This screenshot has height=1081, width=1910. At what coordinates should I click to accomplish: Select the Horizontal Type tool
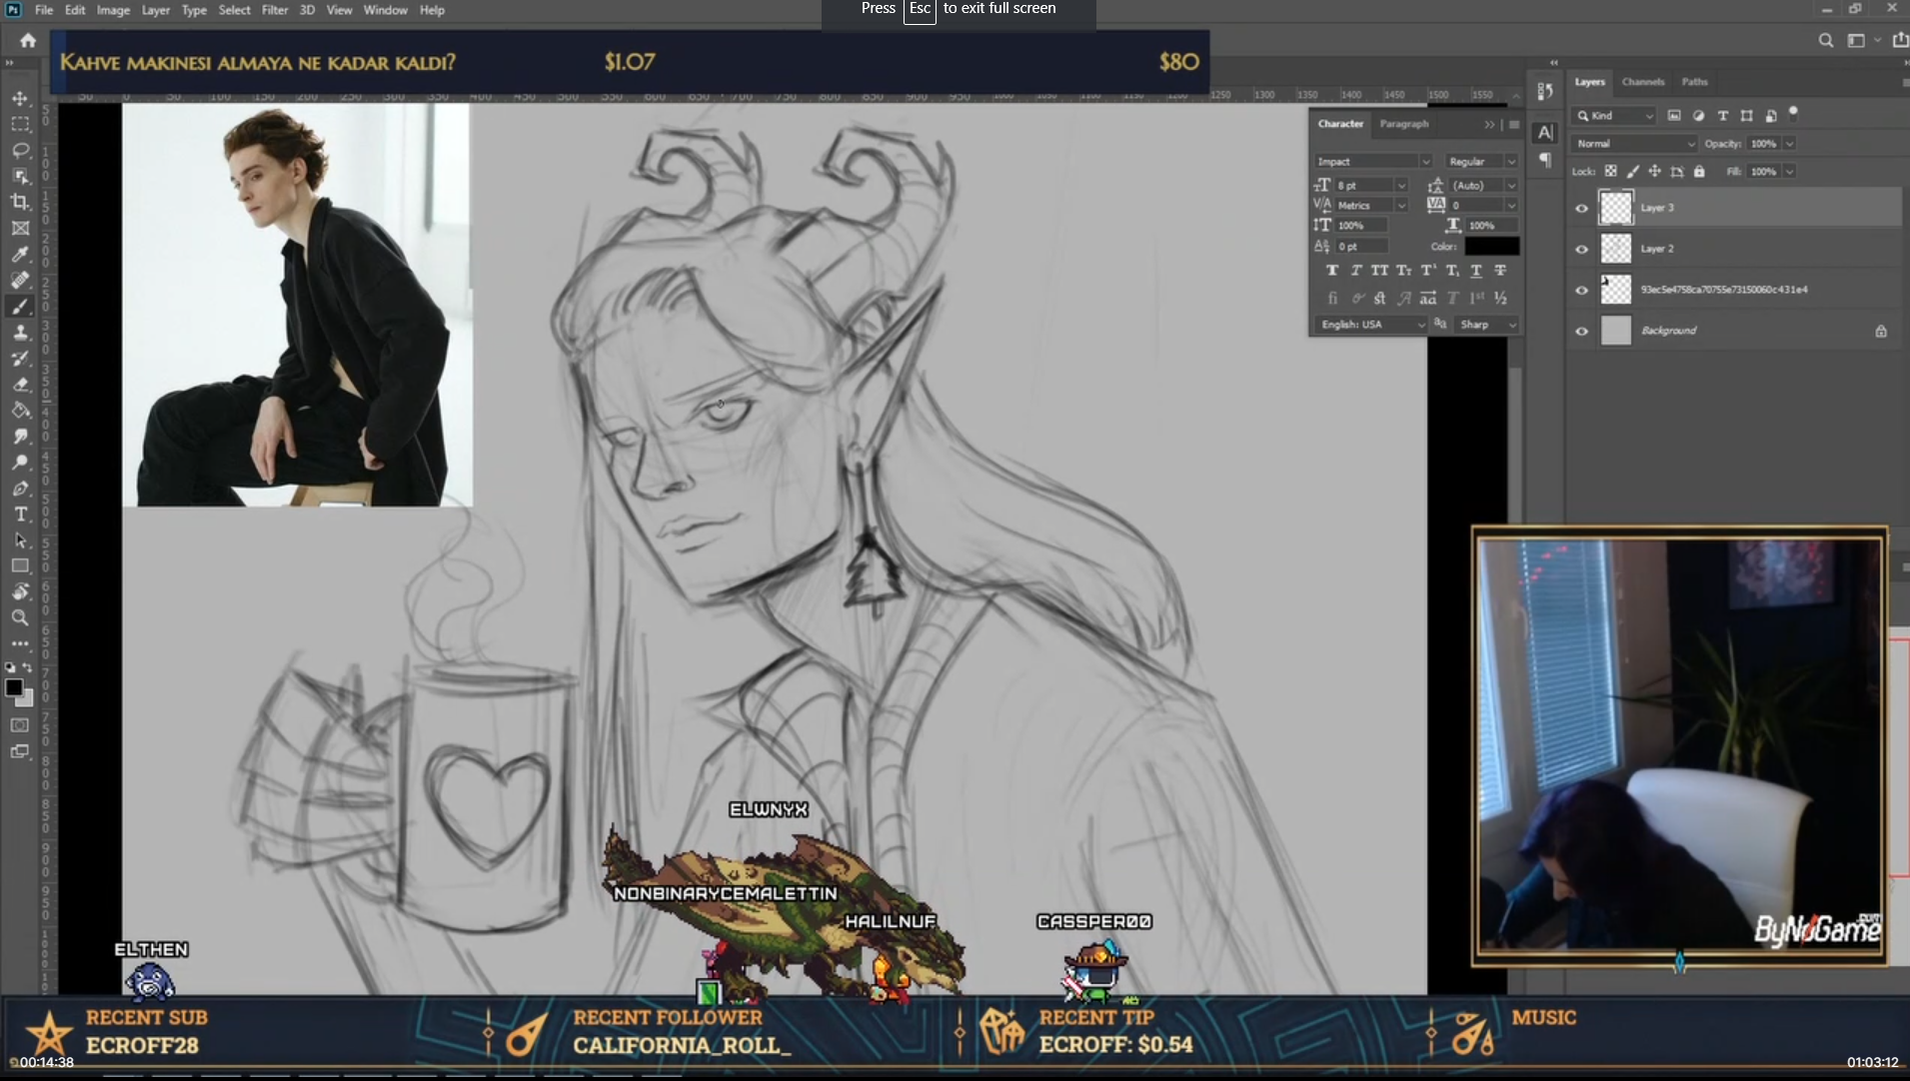[20, 514]
